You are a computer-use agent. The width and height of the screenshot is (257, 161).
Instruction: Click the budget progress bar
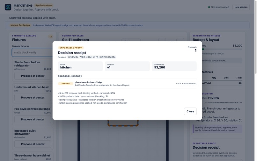(x=222, y=49)
